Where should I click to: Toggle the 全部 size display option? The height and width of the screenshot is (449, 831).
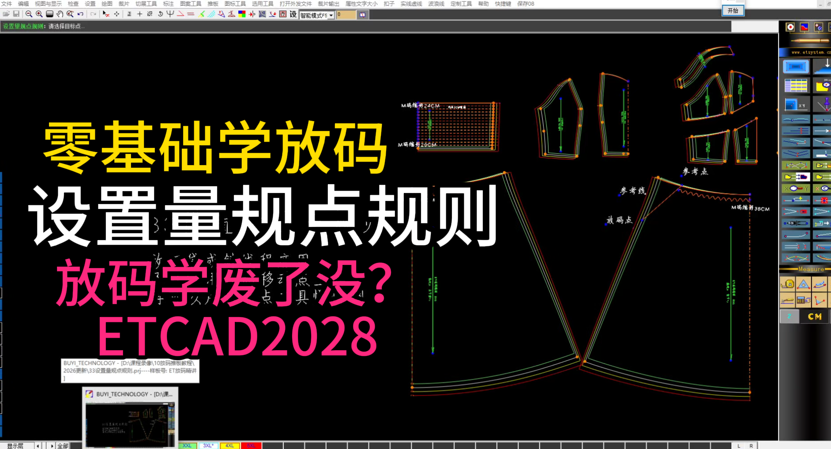(x=63, y=445)
